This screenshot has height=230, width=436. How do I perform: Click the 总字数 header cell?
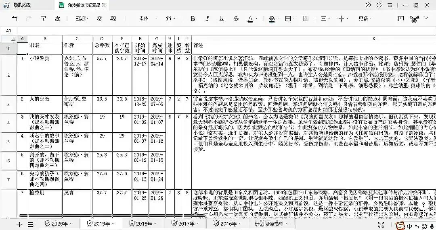click(x=102, y=48)
